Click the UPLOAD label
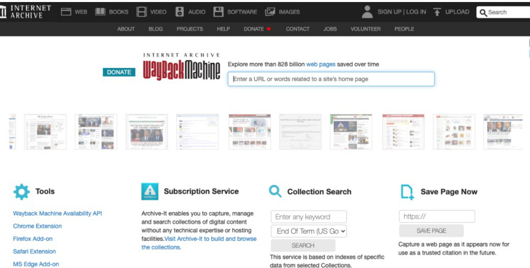This screenshot has height=268, width=530. [457, 12]
